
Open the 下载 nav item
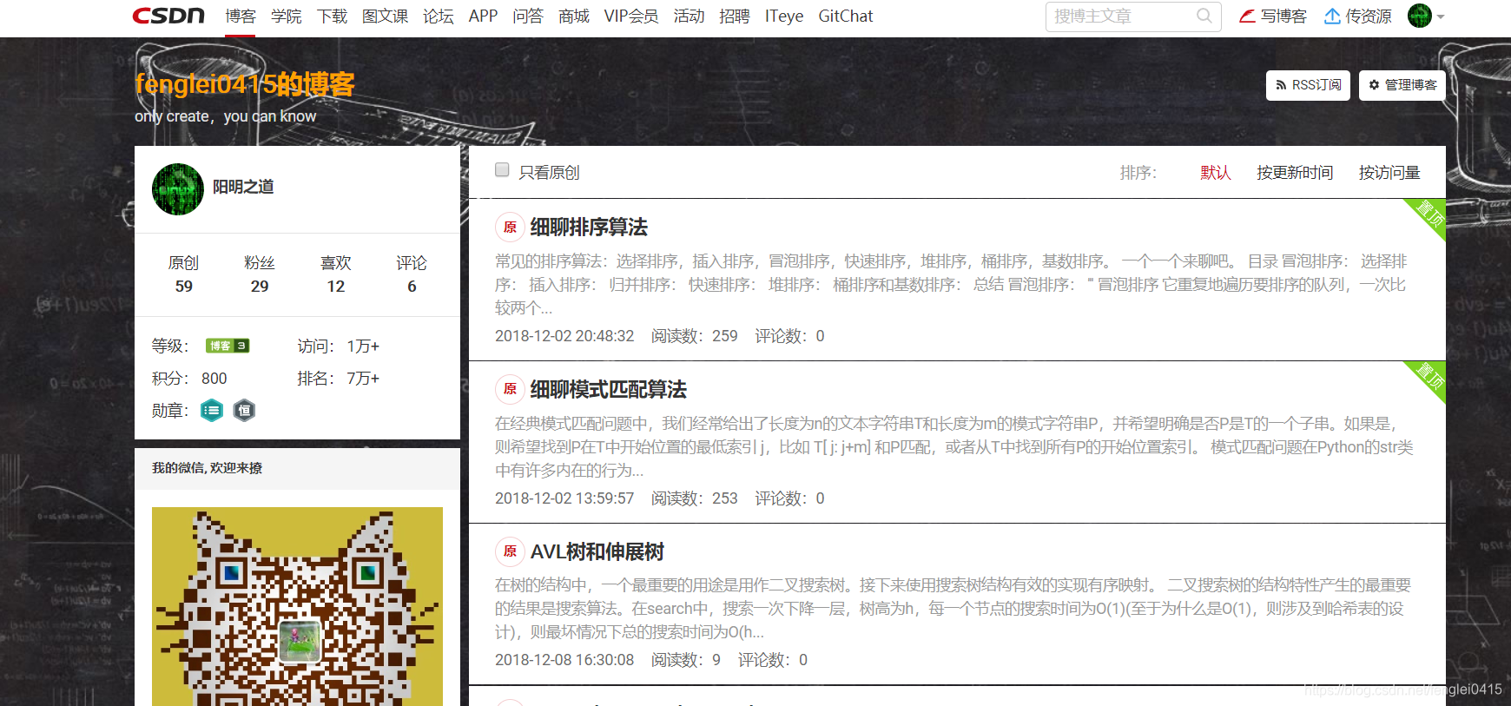point(332,16)
